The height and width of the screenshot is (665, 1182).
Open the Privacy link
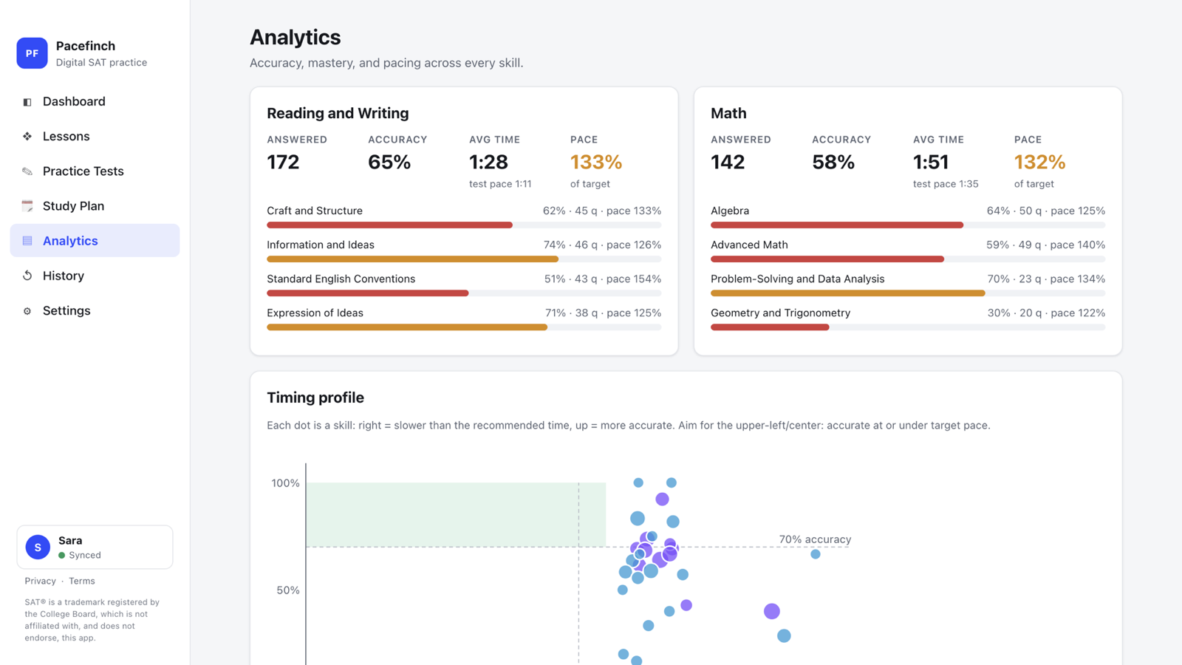[40, 581]
